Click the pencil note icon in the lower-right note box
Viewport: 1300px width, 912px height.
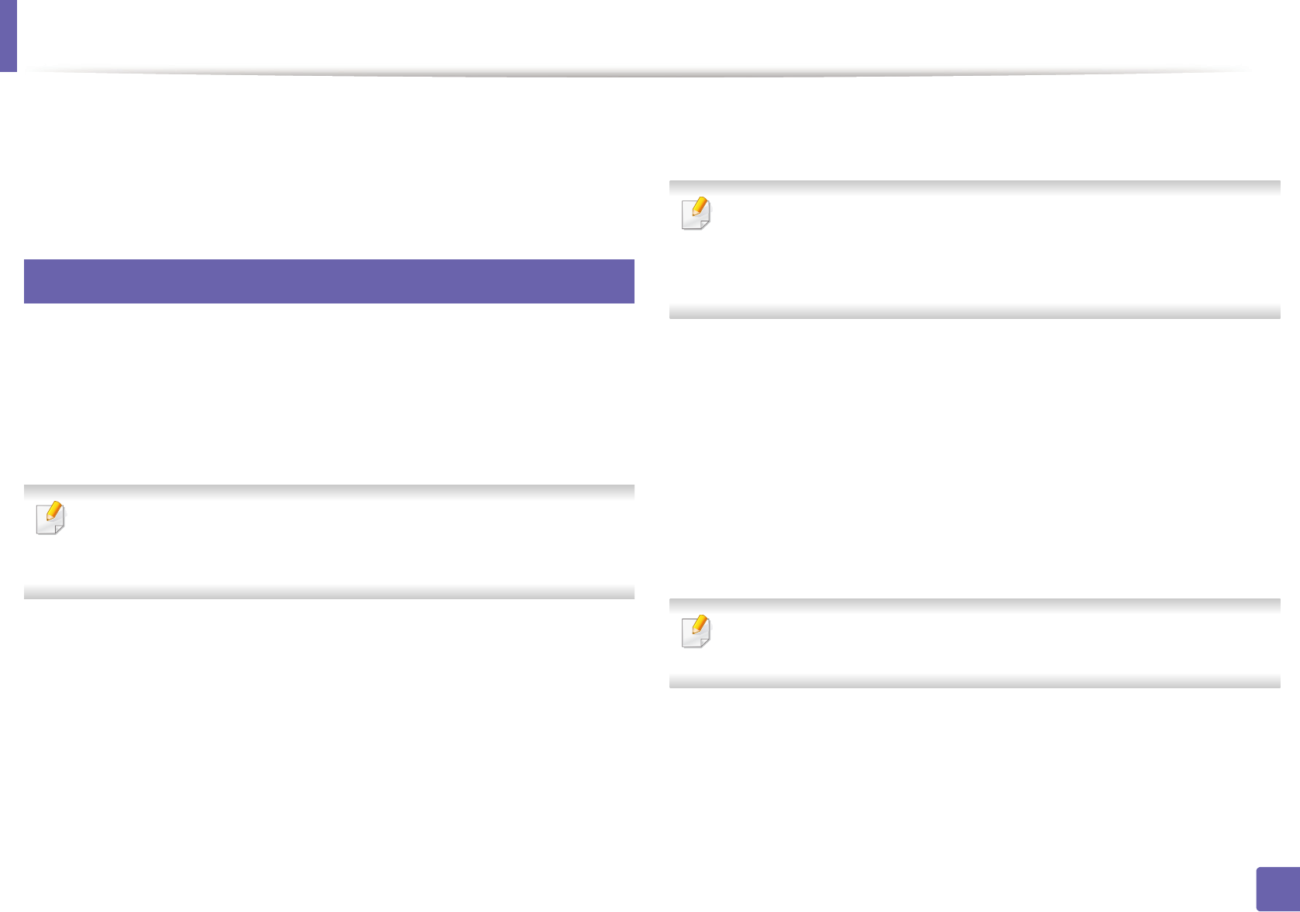pyautogui.click(x=696, y=631)
